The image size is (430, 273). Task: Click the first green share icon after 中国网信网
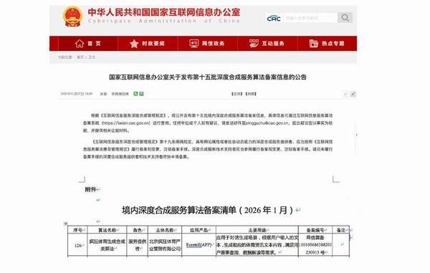(x=135, y=94)
